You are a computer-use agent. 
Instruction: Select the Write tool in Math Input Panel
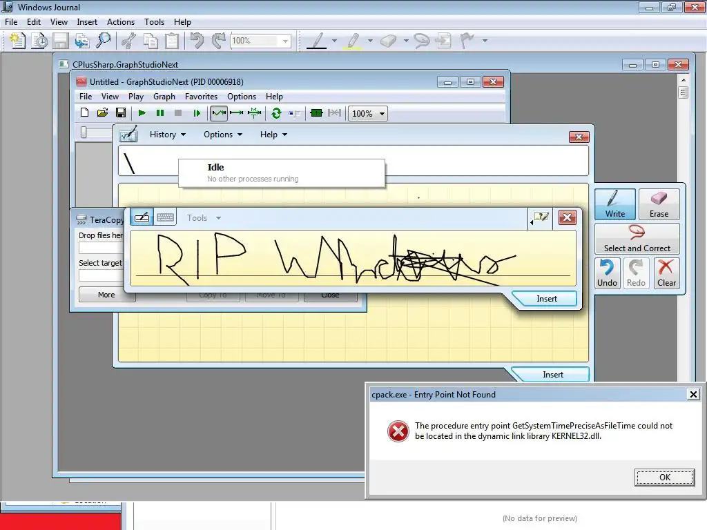pyautogui.click(x=614, y=204)
